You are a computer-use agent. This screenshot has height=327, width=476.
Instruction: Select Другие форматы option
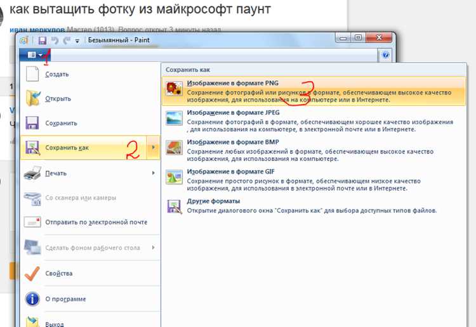tap(314, 206)
